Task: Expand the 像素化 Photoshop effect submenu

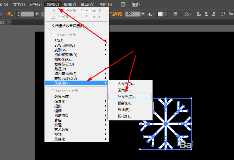Action: click(x=77, y=102)
